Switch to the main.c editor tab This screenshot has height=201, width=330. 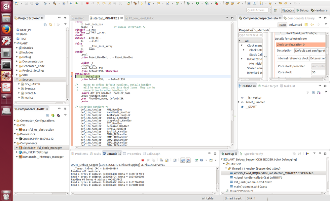pos(79,18)
